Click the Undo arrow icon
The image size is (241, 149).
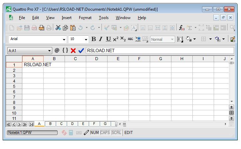(x=80, y=28)
